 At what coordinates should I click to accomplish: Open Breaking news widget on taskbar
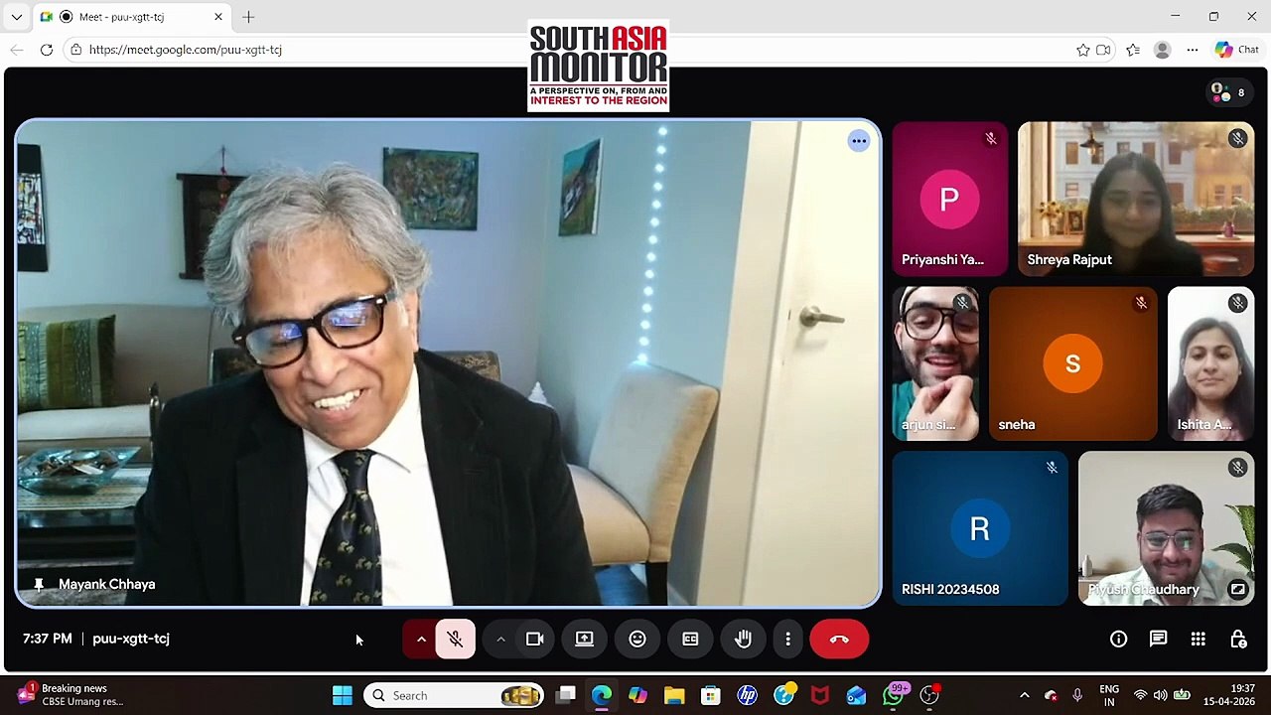click(70, 695)
